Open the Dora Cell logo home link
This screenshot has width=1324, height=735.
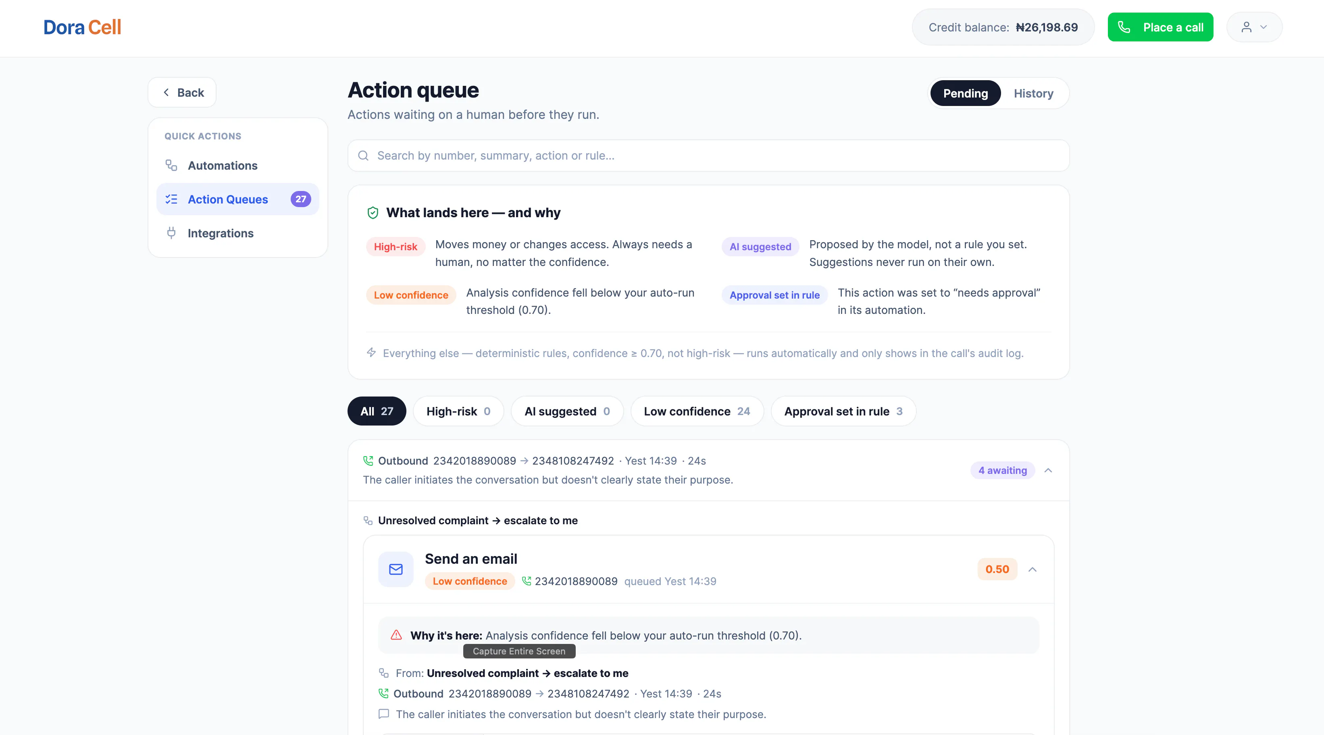82,27
